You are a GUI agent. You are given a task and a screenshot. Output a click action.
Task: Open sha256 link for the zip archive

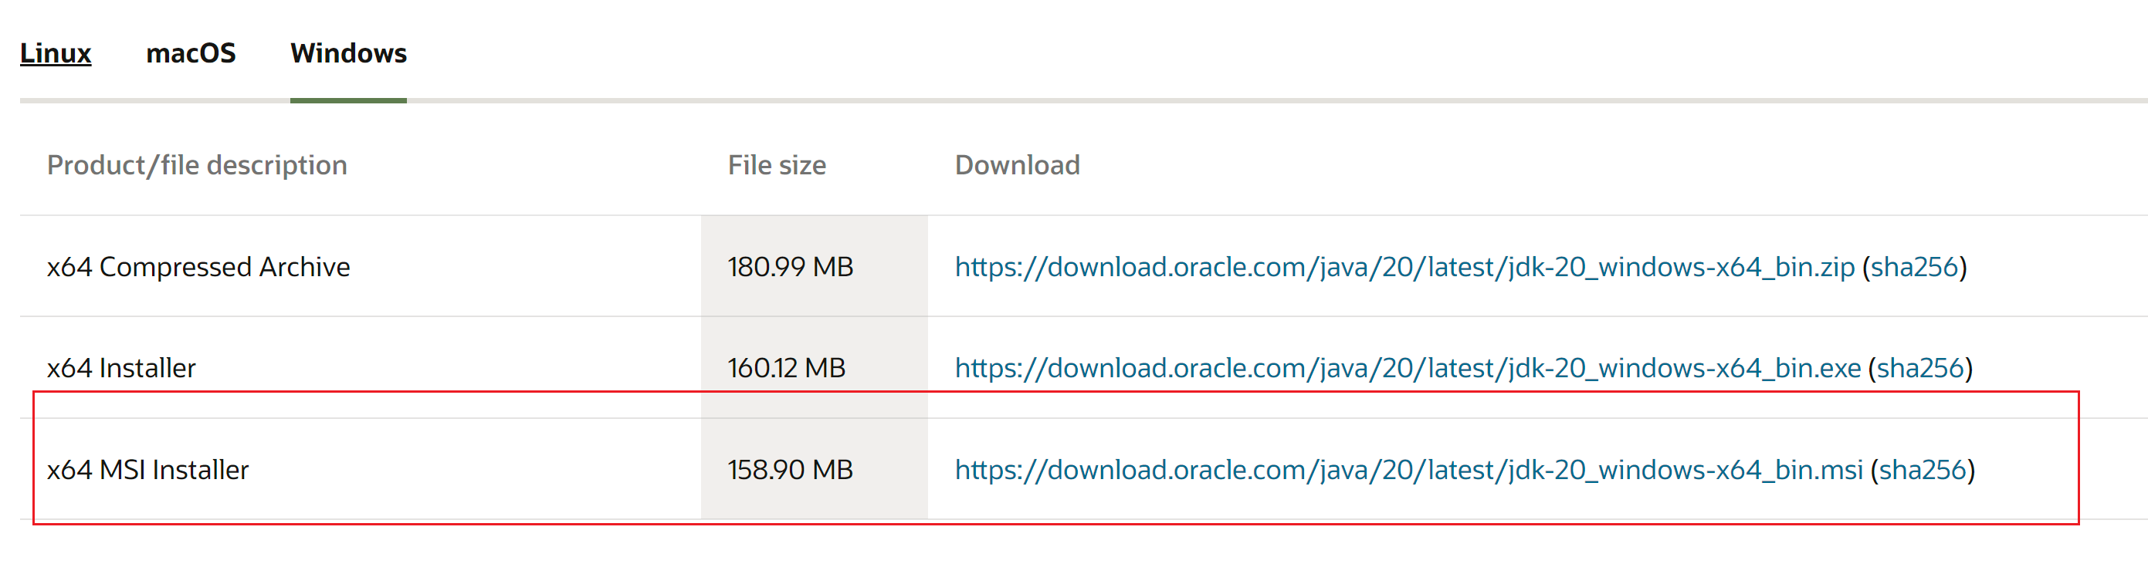tap(1914, 268)
